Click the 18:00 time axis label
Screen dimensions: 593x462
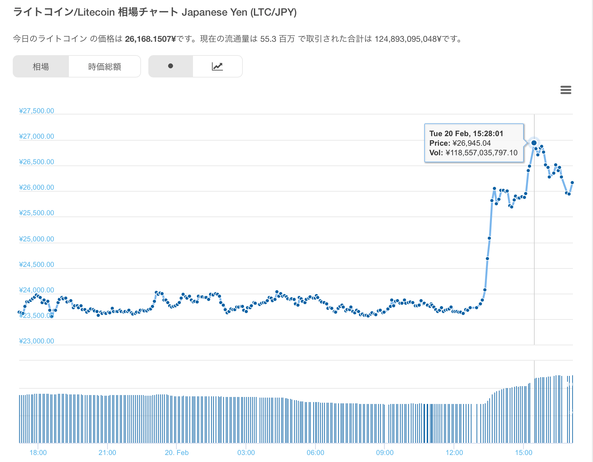(x=38, y=452)
